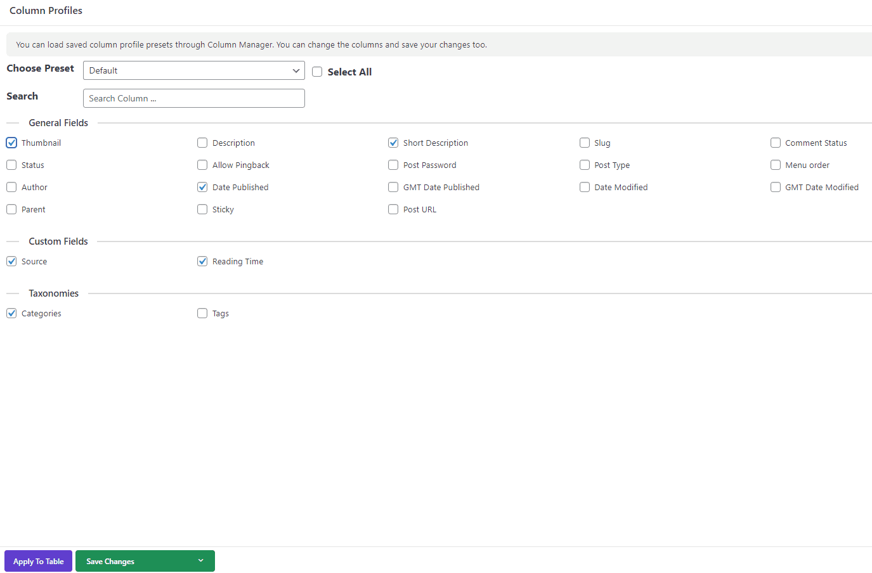
Task: Check the Post Password column
Action: coord(393,165)
